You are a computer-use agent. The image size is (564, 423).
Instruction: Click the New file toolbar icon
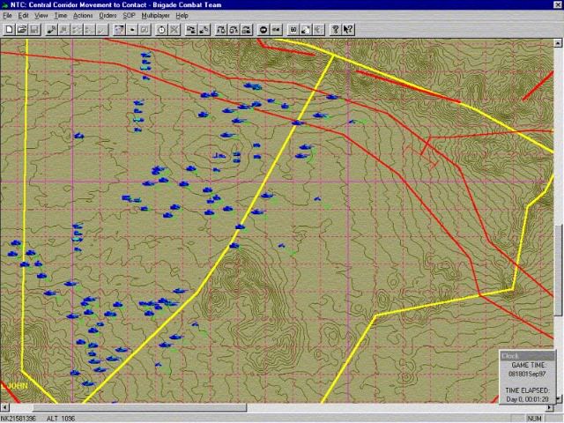[x=9, y=29]
